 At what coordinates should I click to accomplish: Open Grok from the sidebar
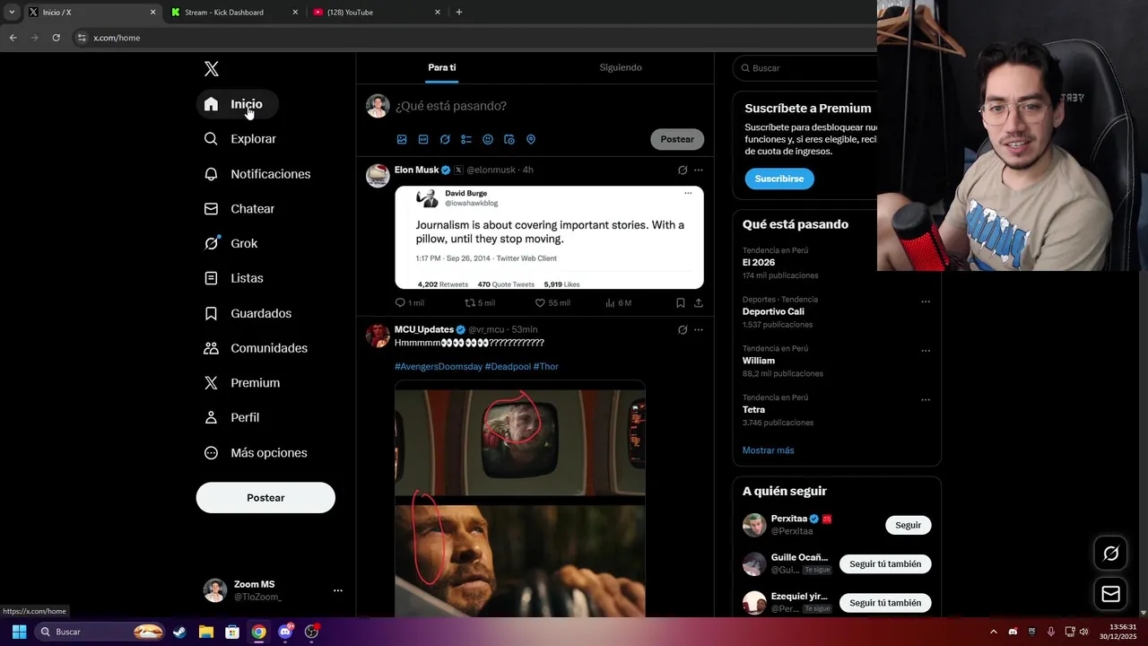click(230, 243)
